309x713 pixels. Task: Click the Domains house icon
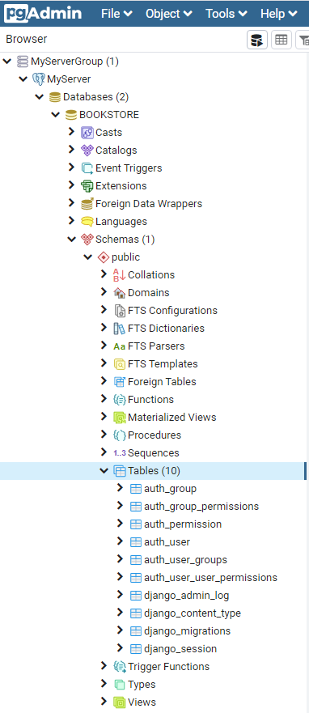(120, 293)
